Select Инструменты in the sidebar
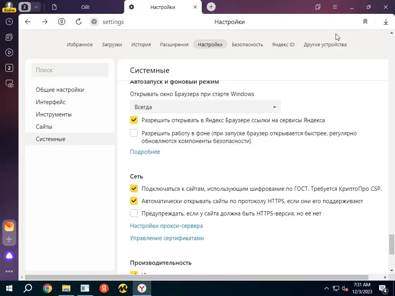This screenshot has width=395, height=296. pyautogui.click(x=70, y=114)
